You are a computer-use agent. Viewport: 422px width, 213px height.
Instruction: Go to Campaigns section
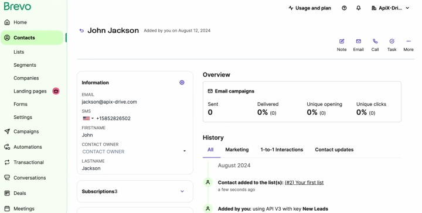[x=26, y=132]
